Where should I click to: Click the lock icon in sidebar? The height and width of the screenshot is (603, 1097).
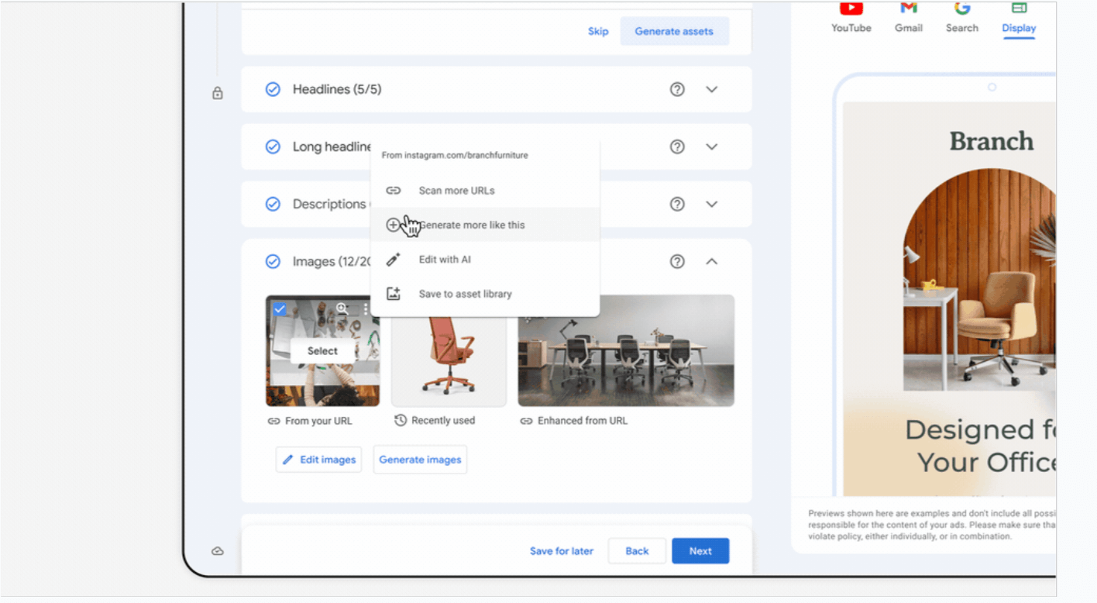[218, 93]
